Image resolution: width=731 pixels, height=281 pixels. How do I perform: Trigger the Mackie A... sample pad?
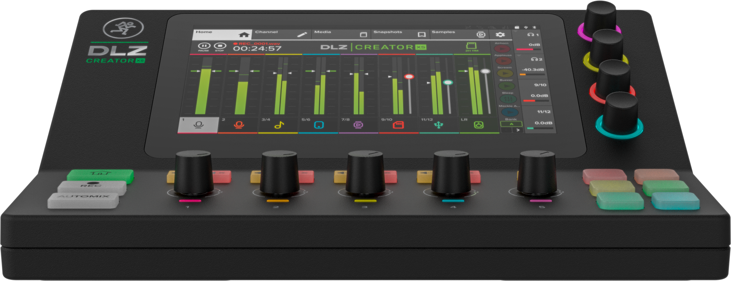click(x=509, y=112)
